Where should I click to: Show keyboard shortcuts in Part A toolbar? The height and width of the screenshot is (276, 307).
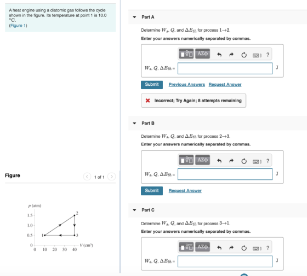(x=257, y=55)
